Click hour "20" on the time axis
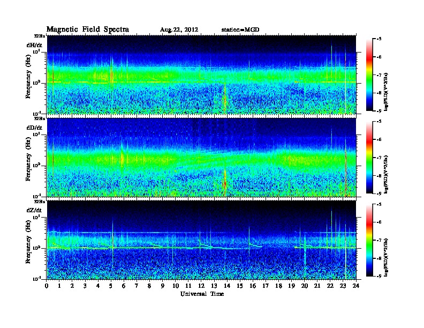Viewport: 424px width, 328px height. tap(305, 286)
